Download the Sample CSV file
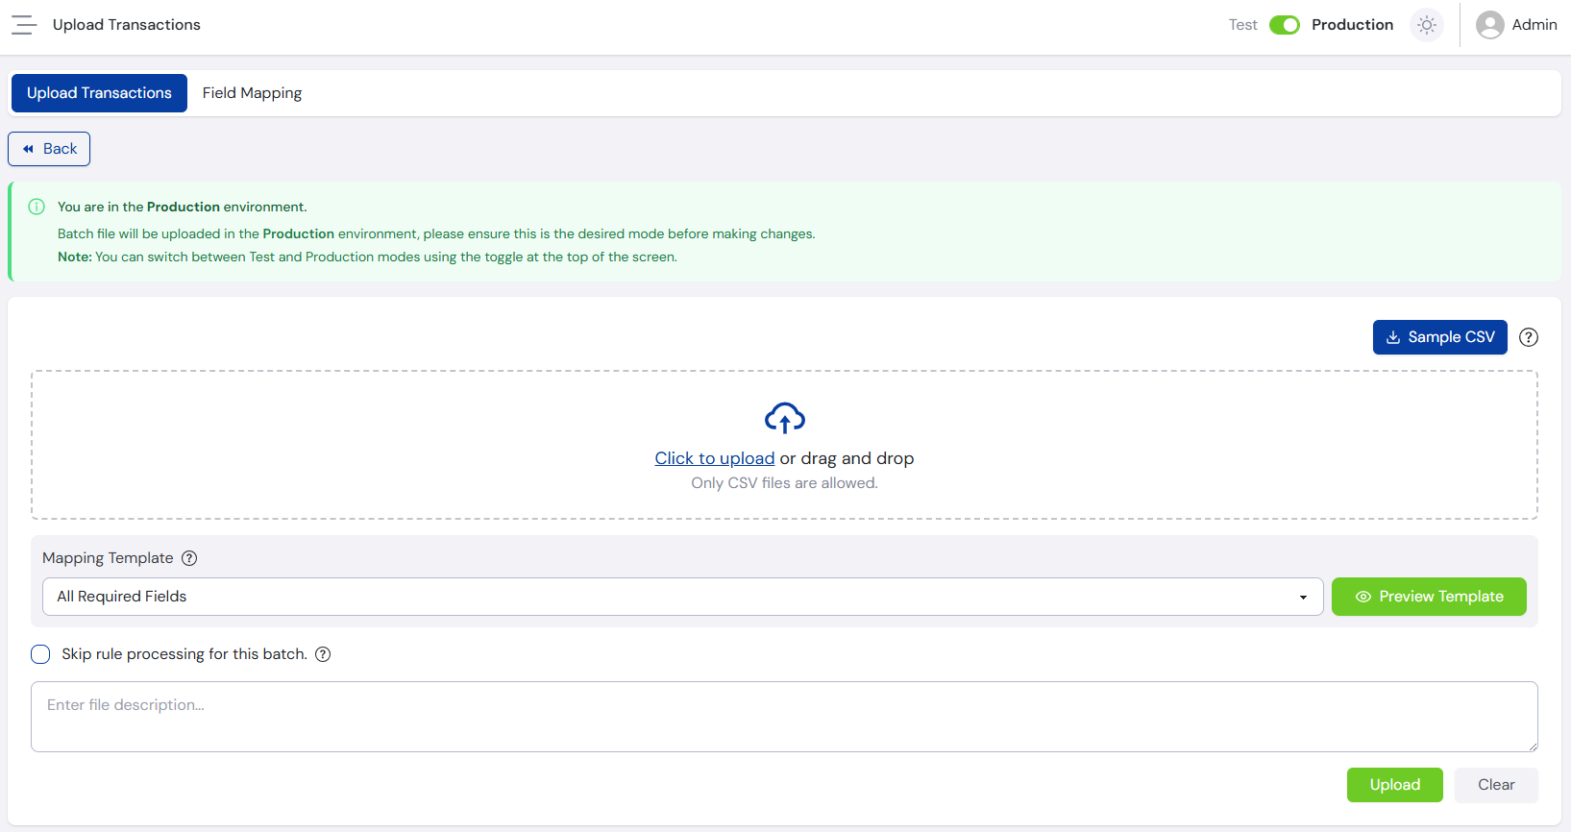The height and width of the screenshot is (832, 1571). coord(1439,337)
